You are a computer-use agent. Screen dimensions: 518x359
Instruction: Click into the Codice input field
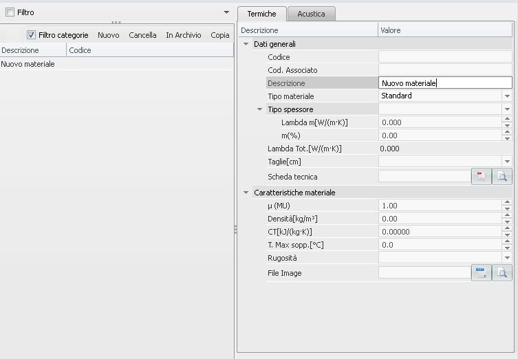click(x=444, y=57)
